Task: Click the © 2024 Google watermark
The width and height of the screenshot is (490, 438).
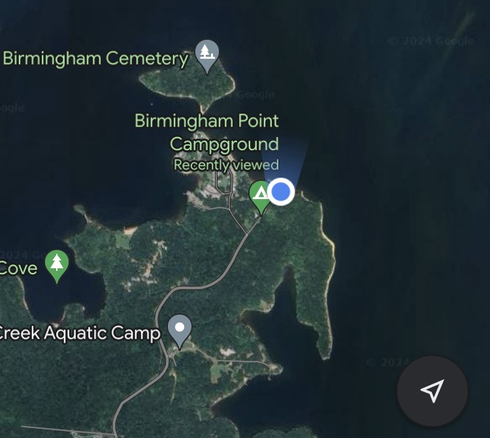Action: click(x=431, y=41)
